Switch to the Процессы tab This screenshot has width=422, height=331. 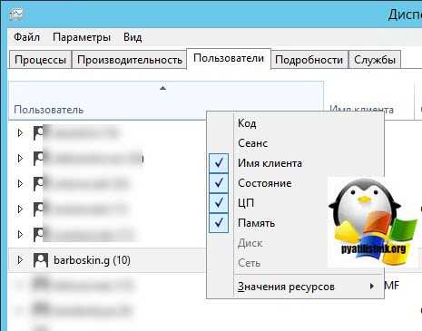pos(40,60)
